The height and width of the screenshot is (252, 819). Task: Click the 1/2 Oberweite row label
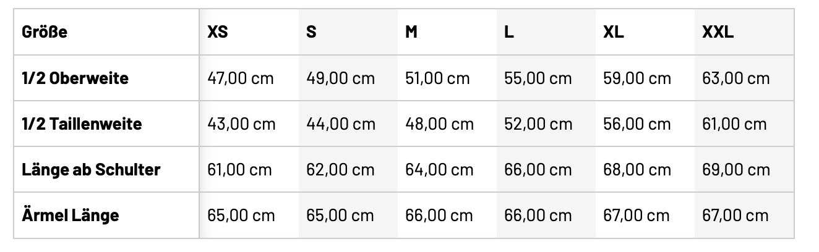pyautogui.click(x=75, y=78)
